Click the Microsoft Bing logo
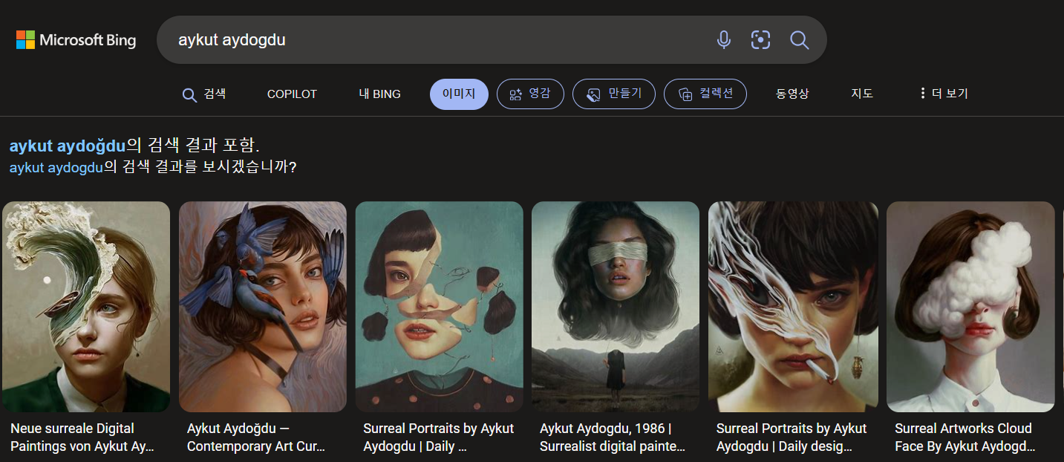This screenshot has width=1064, height=462. click(76, 40)
